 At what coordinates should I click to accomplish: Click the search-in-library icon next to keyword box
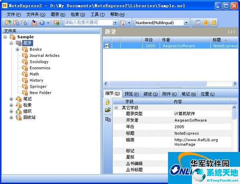[x=123, y=23]
